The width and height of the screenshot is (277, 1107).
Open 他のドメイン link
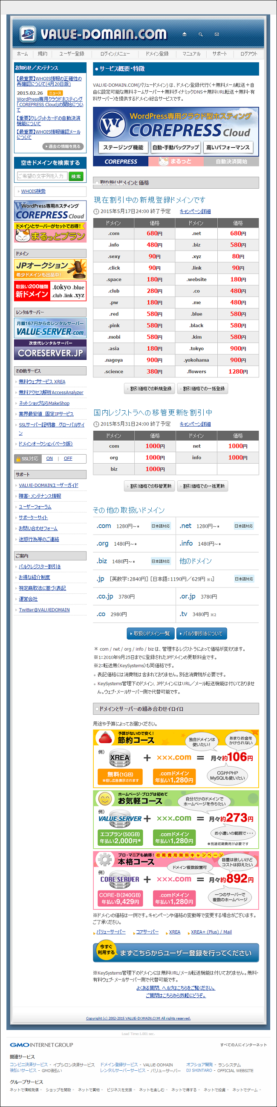coord(196,561)
